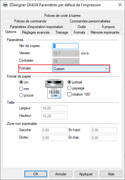The width and height of the screenshot is (125, 180).
Task: Switch to Réglages avancés tab
Action: 36,32
